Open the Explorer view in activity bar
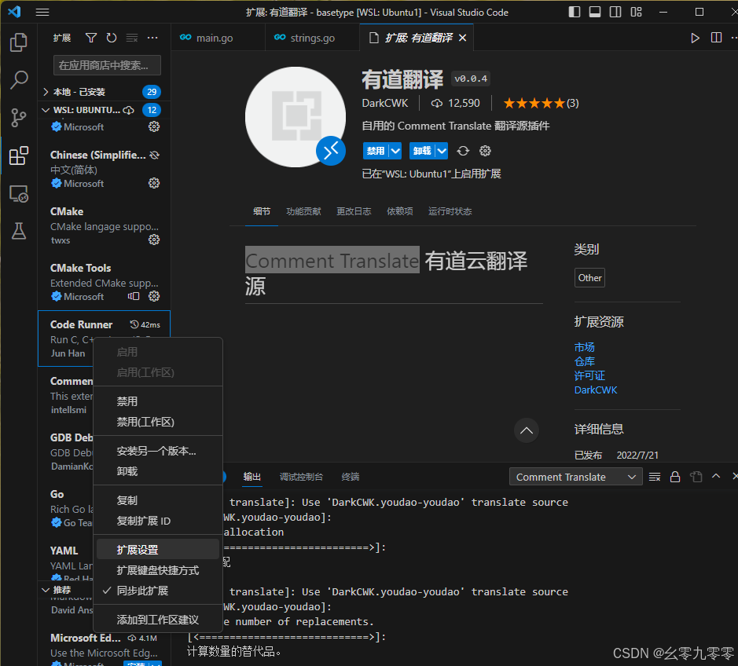The image size is (738, 666). click(19, 42)
